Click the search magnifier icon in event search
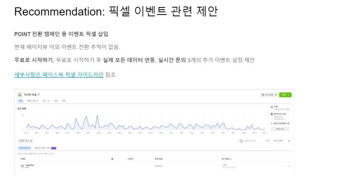Viewport: 343px width, 191px height. point(241,141)
